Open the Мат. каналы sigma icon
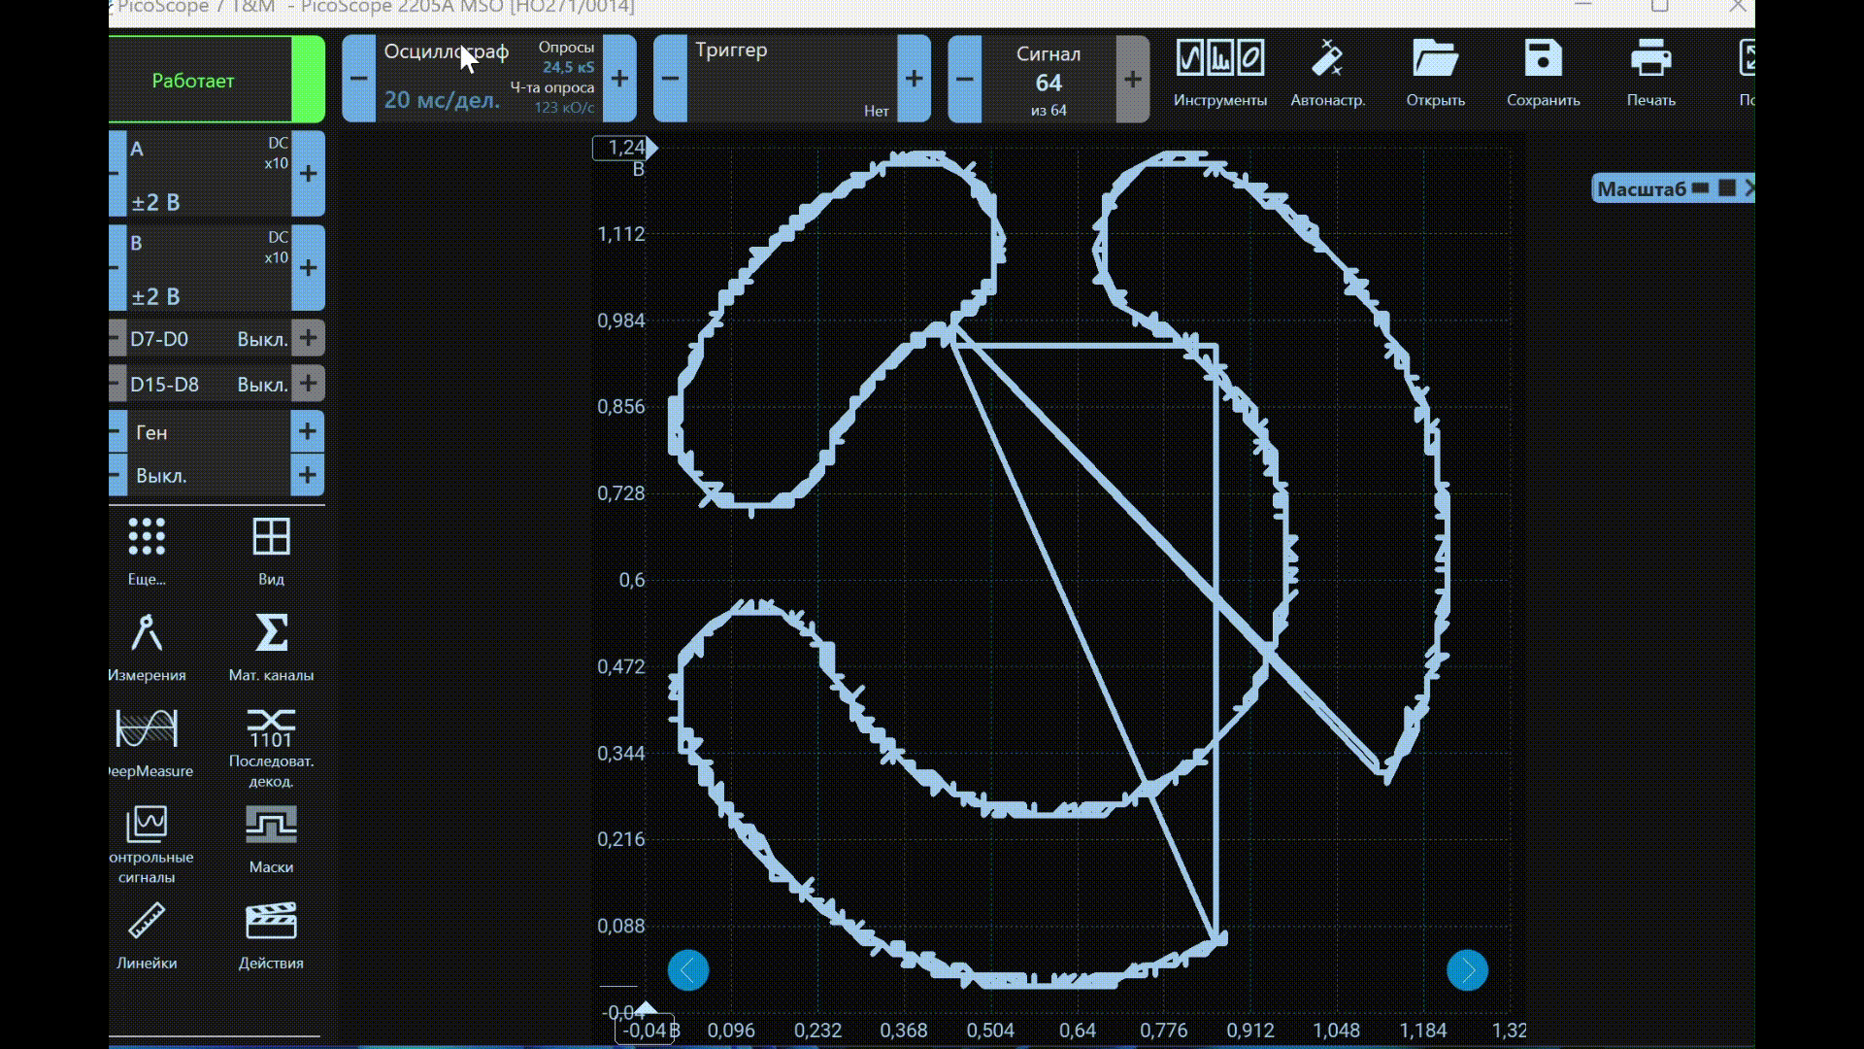Viewport: 1864px width, 1049px height. (271, 634)
